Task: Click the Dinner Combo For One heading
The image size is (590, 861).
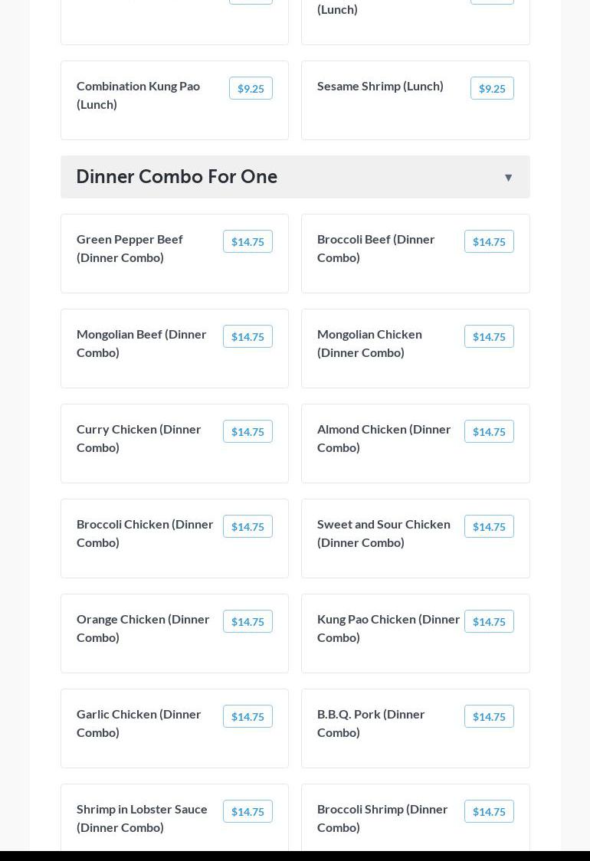Action: point(176,176)
